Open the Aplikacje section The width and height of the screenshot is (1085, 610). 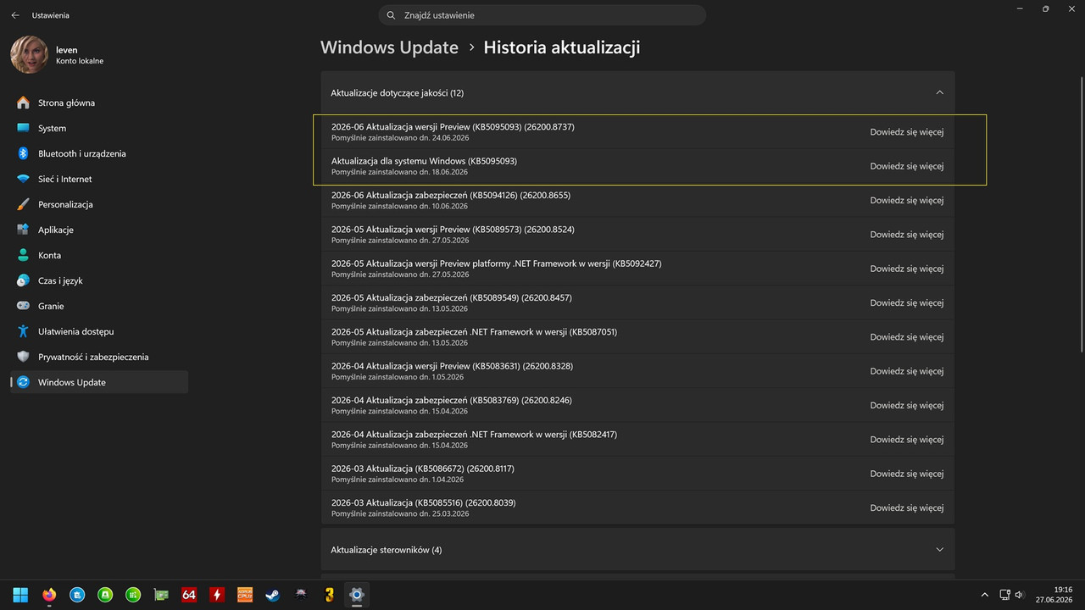click(x=99, y=230)
